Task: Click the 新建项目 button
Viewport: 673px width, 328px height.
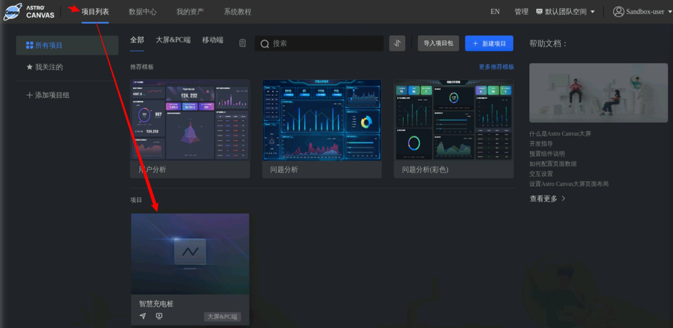Action: point(489,43)
